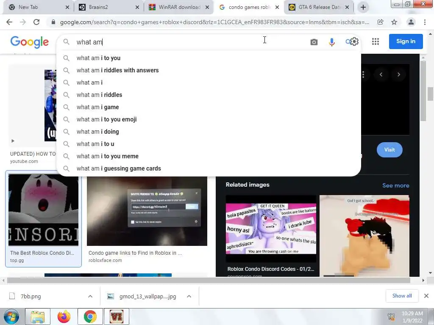The width and height of the screenshot is (434, 325).
Task: Choose suggestion 'what am i doing'
Action: [209, 132]
